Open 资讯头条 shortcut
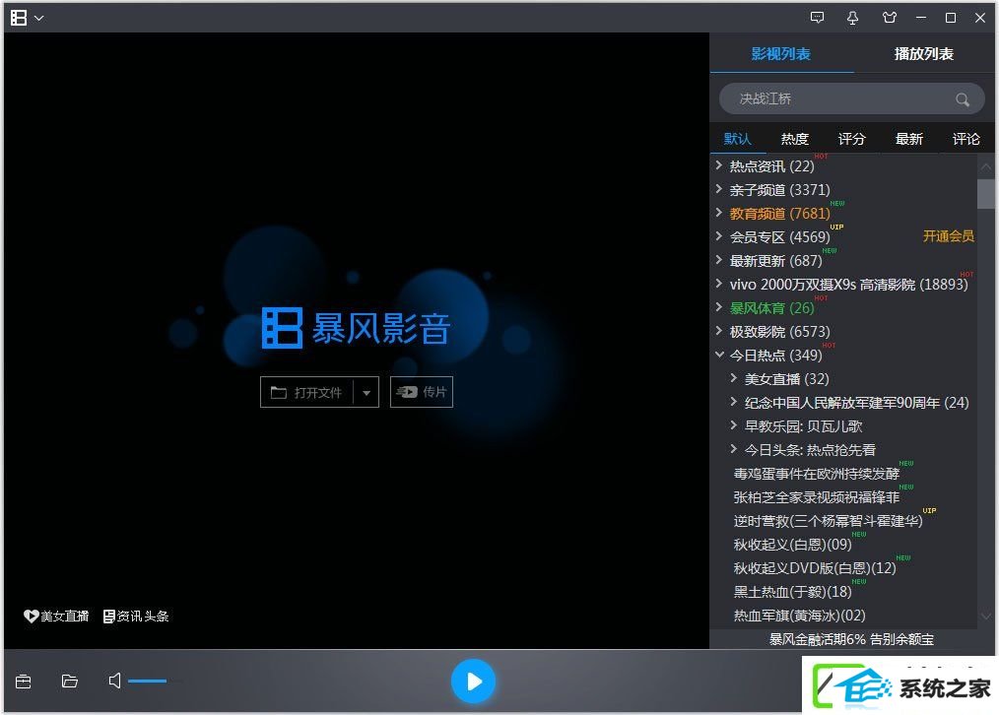The height and width of the screenshot is (715, 999). coord(136,616)
